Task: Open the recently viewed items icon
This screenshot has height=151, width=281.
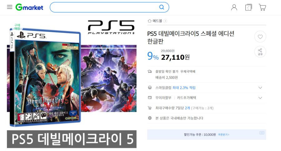Action: (249, 8)
